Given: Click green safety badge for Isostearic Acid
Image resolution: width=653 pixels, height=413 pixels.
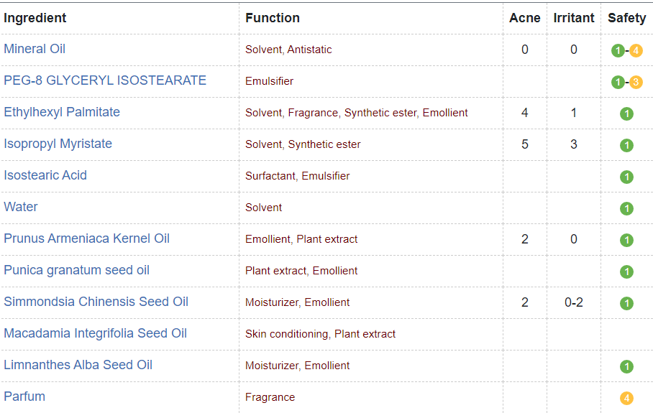Looking at the screenshot, I should (626, 177).
